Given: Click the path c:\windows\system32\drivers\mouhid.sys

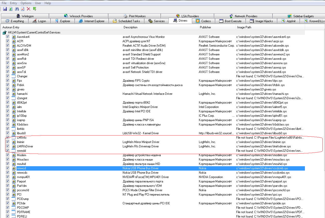Looking at the screenshot, I should pyautogui.click(x=261, y=164).
